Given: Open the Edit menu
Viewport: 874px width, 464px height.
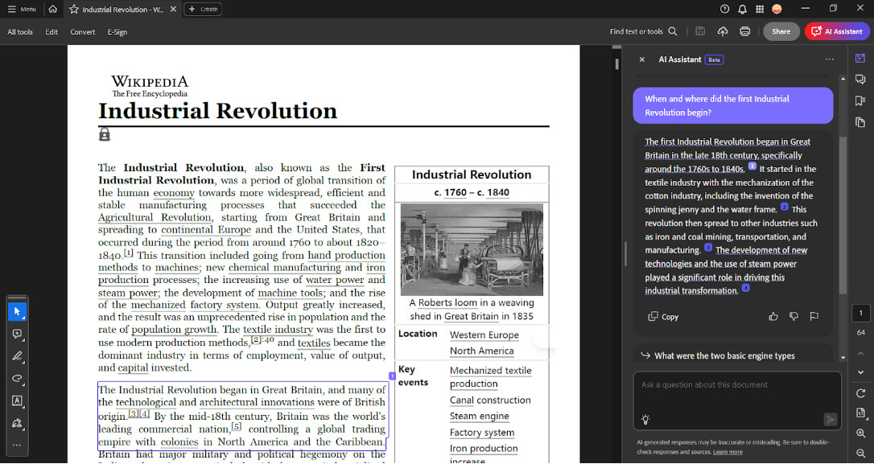Looking at the screenshot, I should coord(52,31).
